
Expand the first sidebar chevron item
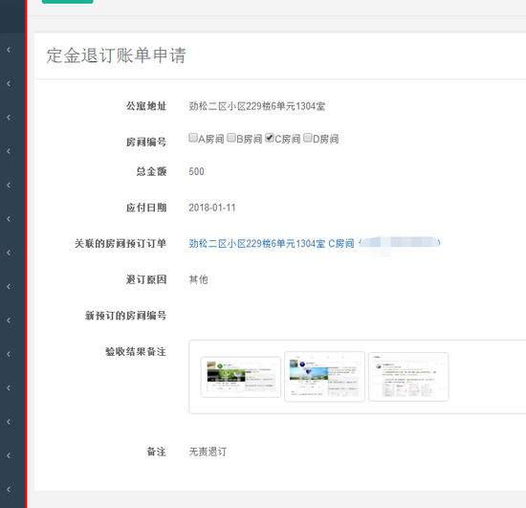pyautogui.click(x=9, y=50)
